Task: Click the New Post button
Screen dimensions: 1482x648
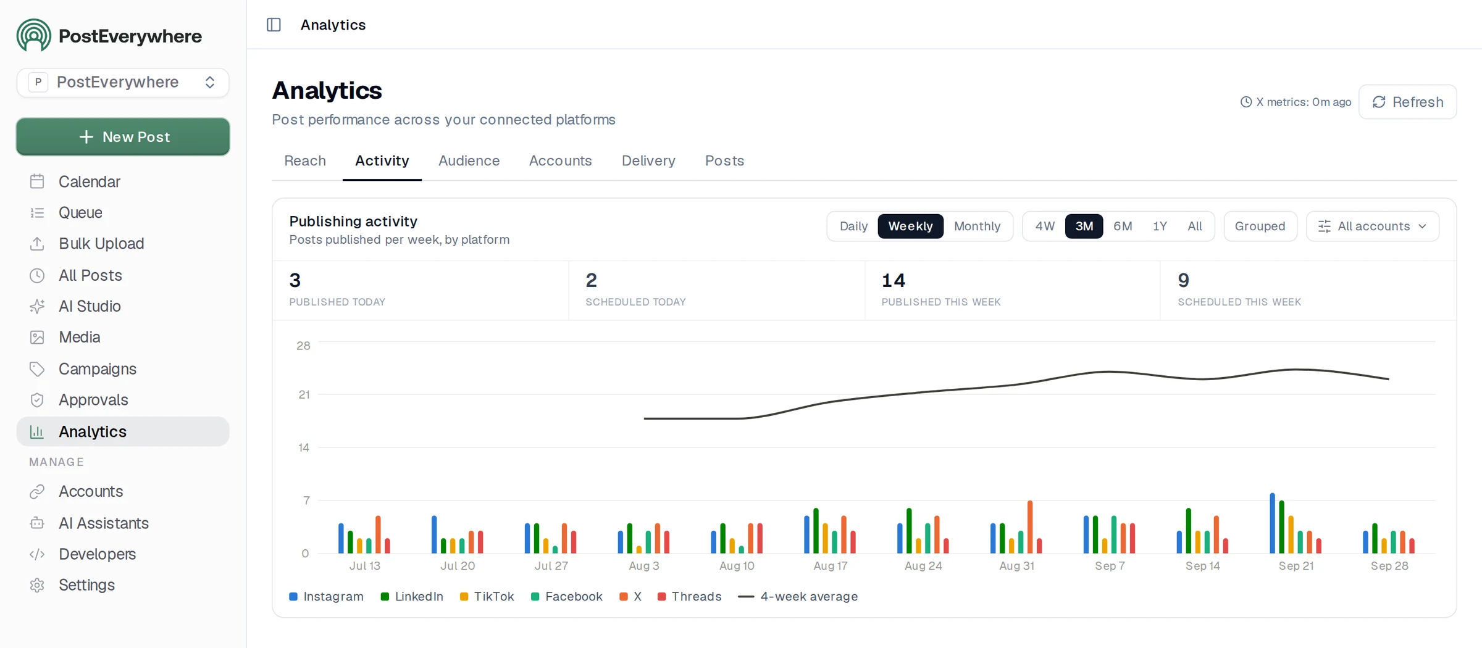Action: [123, 137]
